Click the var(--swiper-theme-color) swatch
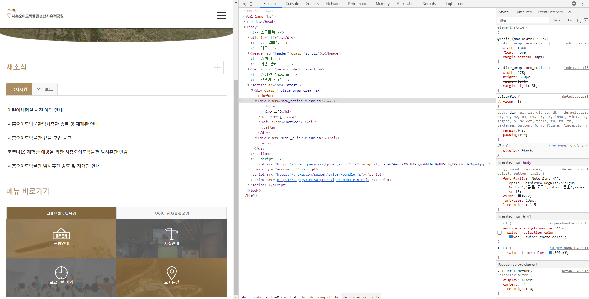The image size is (589, 299). pyautogui.click(x=511, y=237)
